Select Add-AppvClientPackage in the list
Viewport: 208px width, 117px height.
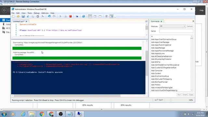[x=160, y=42]
